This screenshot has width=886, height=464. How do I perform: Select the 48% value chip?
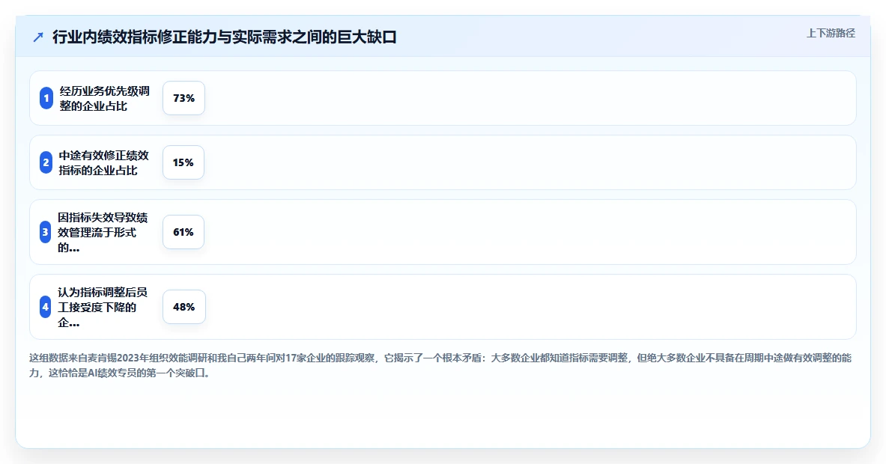183,307
